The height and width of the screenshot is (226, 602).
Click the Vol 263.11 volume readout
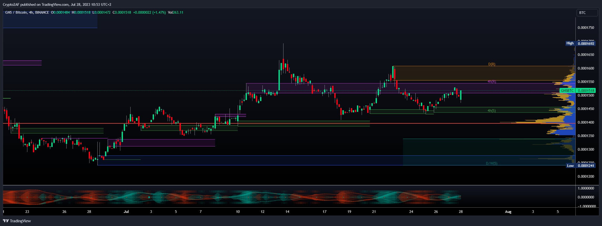pos(176,12)
